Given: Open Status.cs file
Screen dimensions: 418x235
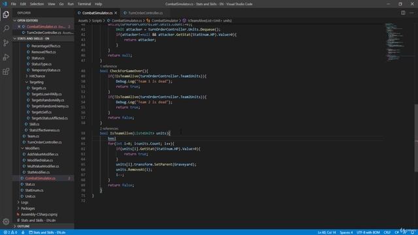Looking at the screenshot, I should pos(38,58).
